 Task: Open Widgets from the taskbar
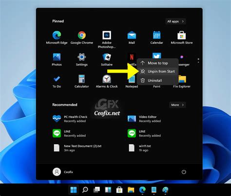108,190
